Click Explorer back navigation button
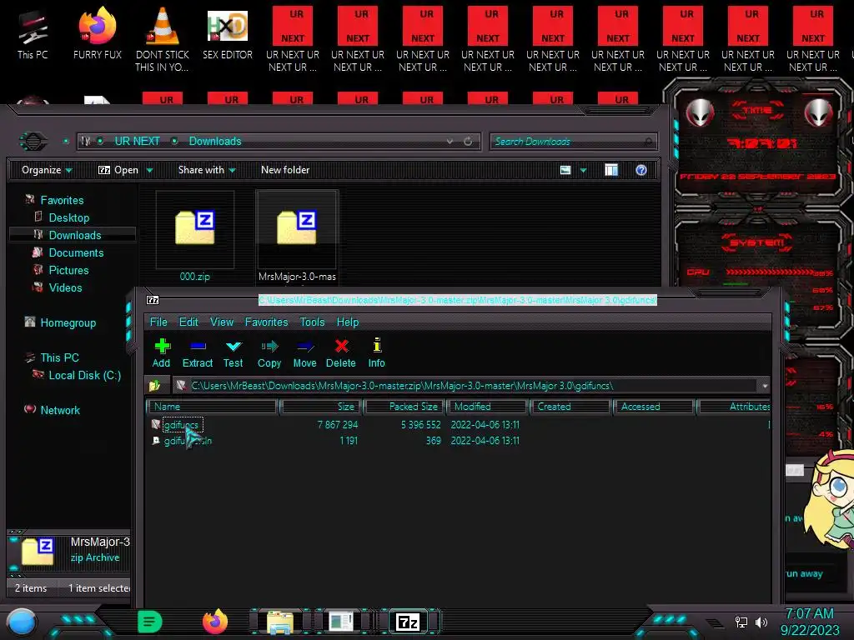Screen dimensions: 854x640 [33, 142]
